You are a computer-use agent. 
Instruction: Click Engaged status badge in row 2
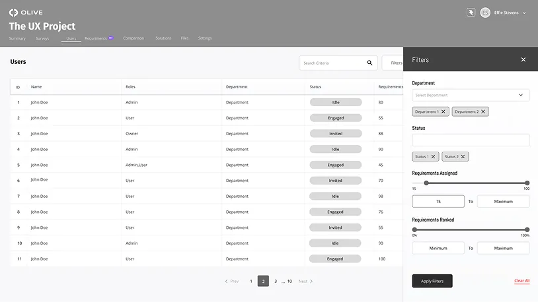pos(336,118)
